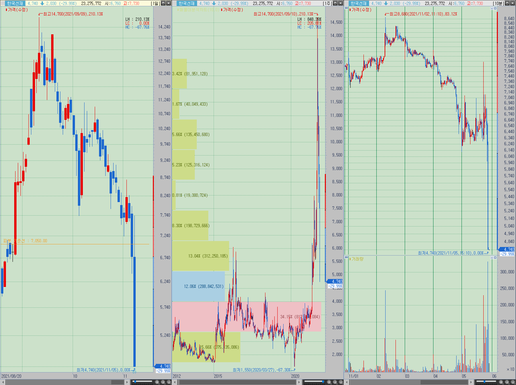Select 한국선재 title in weekly chart
The image size is (516, 385).
coord(187,3)
